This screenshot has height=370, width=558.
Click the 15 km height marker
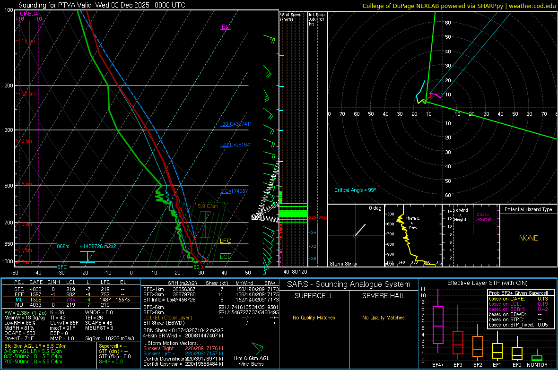click(28, 41)
